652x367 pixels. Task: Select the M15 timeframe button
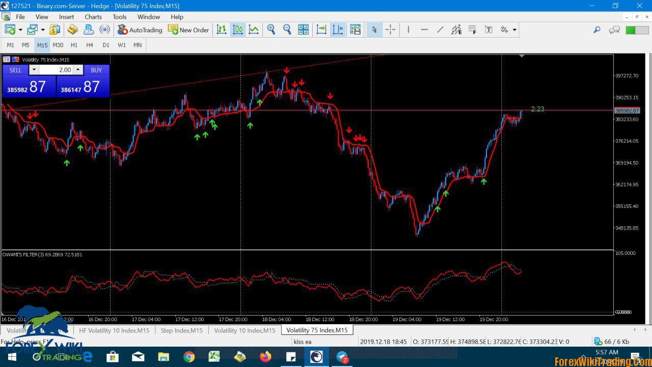pos(42,45)
